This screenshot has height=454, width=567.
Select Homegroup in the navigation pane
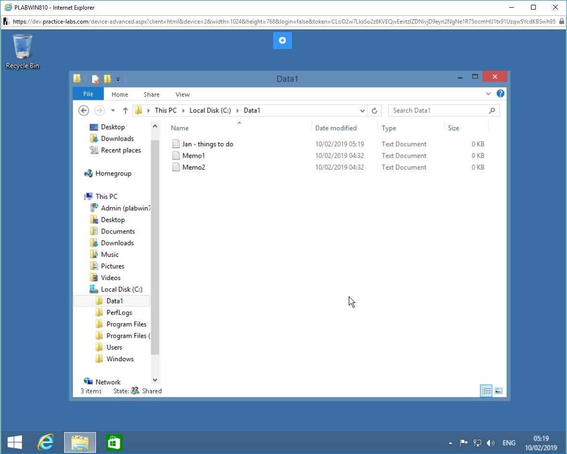(x=113, y=173)
